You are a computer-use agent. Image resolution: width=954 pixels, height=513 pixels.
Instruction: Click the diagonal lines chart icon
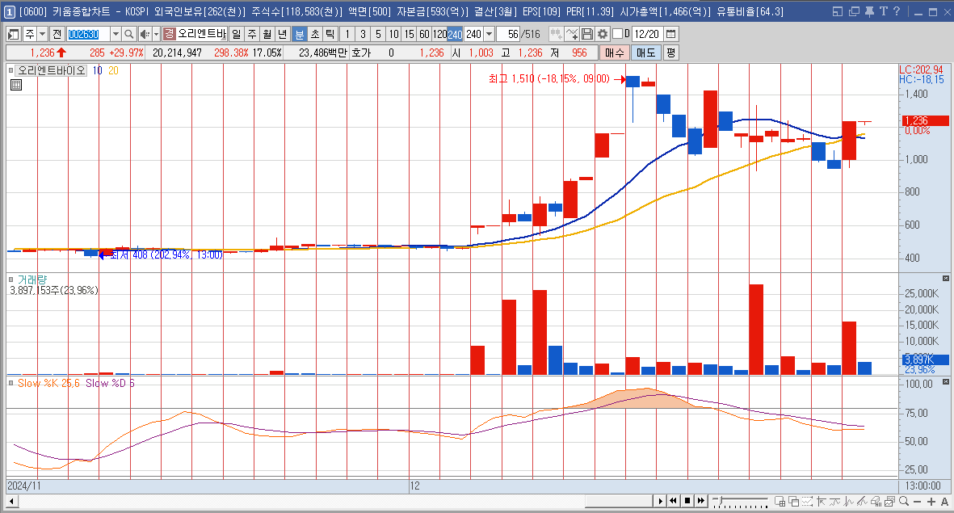tap(862, 502)
